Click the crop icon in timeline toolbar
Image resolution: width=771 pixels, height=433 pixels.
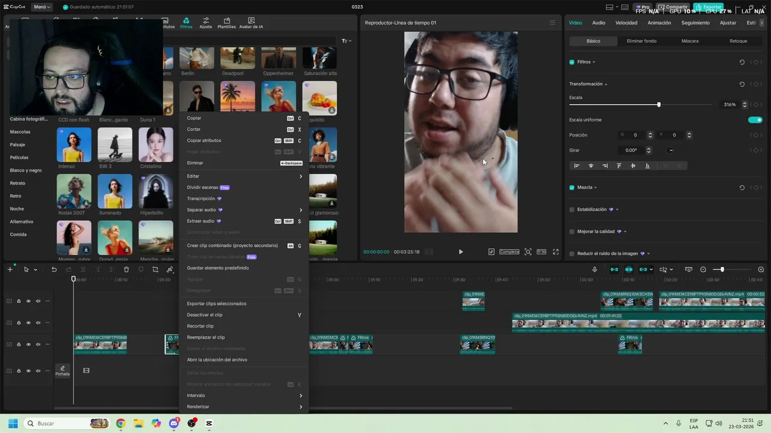155,269
